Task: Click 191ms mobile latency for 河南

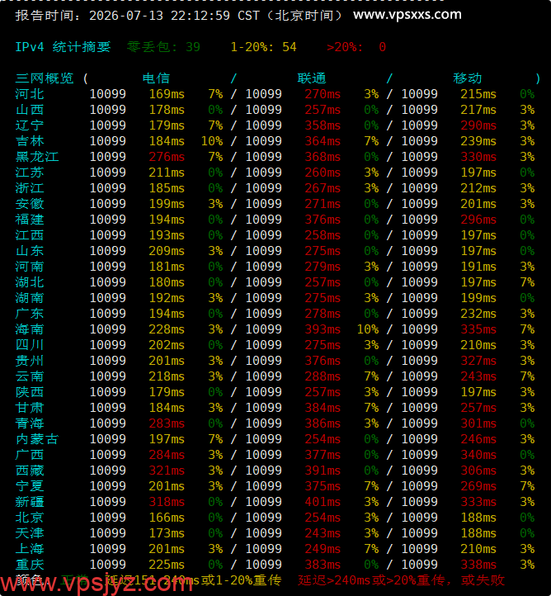Action: click(x=478, y=267)
